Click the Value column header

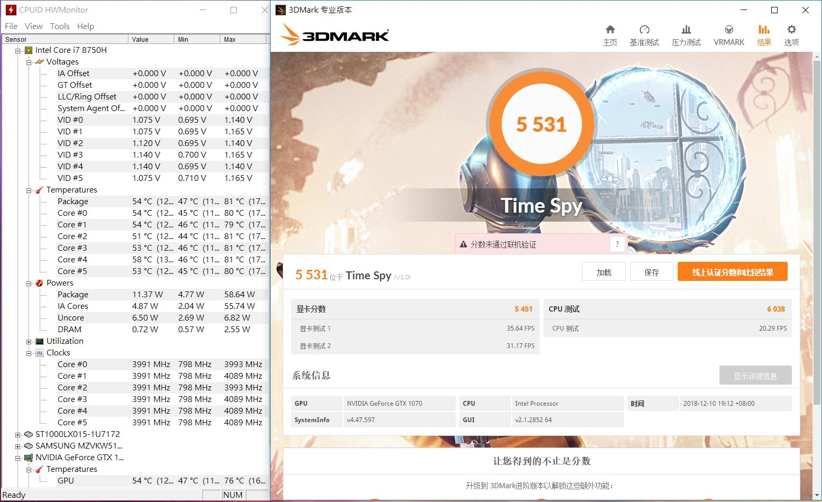click(151, 39)
